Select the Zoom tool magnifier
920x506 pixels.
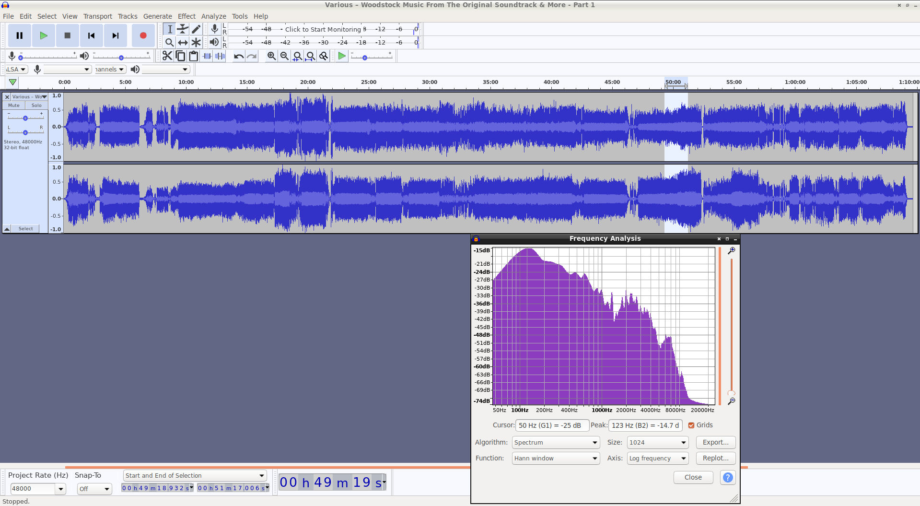click(170, 42)
